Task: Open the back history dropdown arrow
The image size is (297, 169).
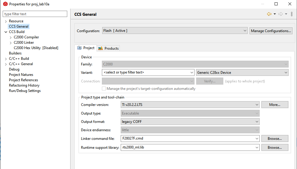Action: pos(275,14)
